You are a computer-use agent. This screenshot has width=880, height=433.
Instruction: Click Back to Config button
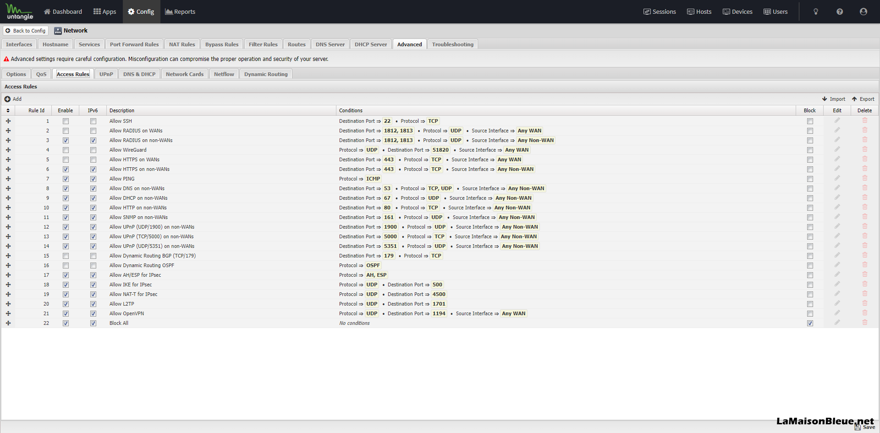(x=26, y=31)
